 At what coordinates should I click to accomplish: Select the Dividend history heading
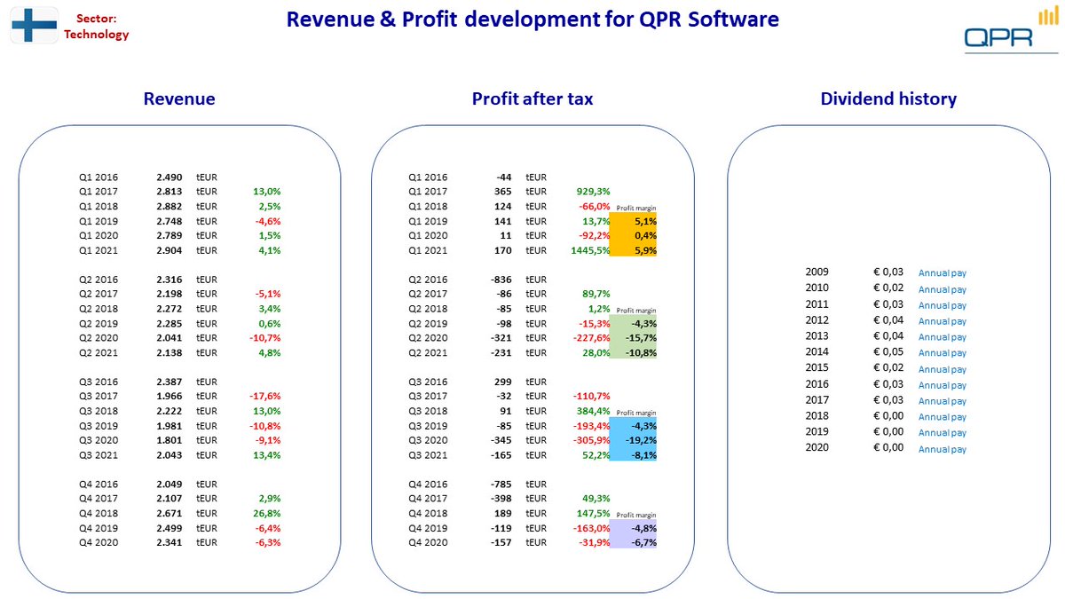point(888,99)
